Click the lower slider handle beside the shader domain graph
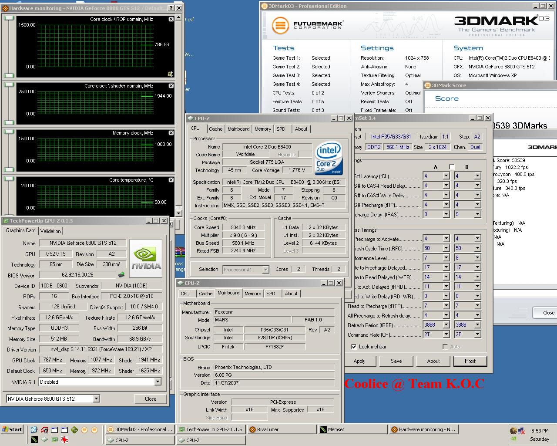This screenshot has width=557, height=446. 9,122
